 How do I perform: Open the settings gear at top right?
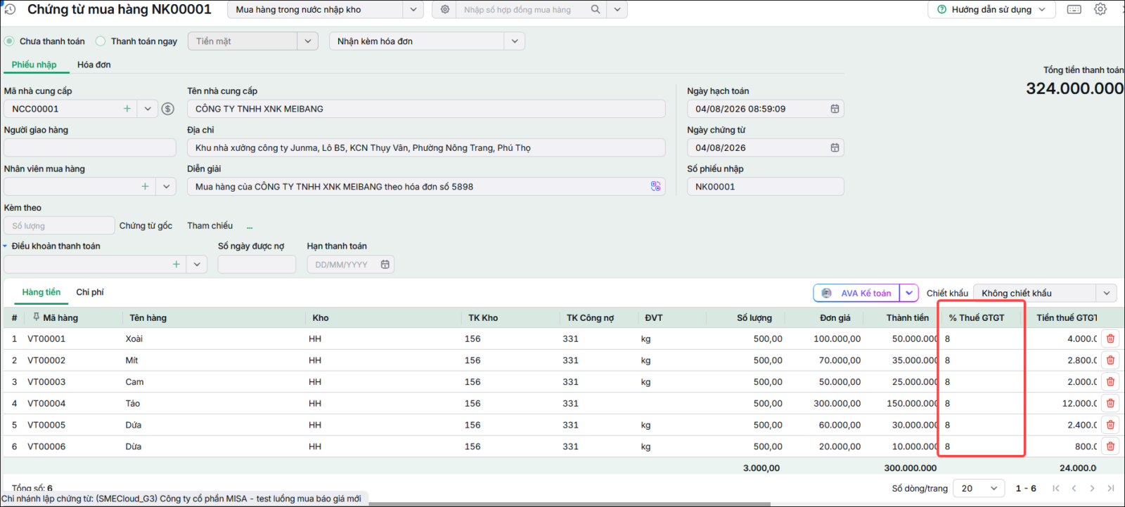pyautogui.click(x=1100, y=9)
